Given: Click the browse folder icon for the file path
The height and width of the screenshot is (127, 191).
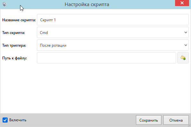Looking at the screenshot, I should 183,58.
